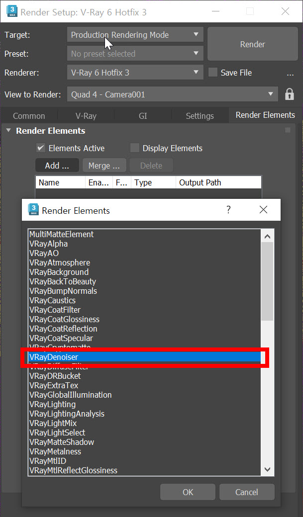Image resolution: width=303 pixels, height=517 pixels.
Task: Open the Target dropdown
Action: point(135,35)
